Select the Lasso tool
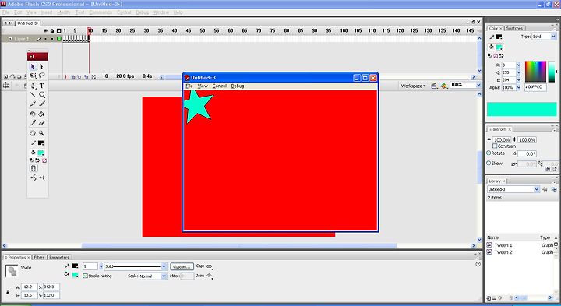The height and width of the screenshot is (306, 561). tap(41, 76)
